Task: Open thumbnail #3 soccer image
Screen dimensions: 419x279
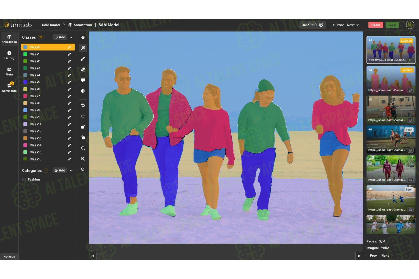Action: [391, 109]
